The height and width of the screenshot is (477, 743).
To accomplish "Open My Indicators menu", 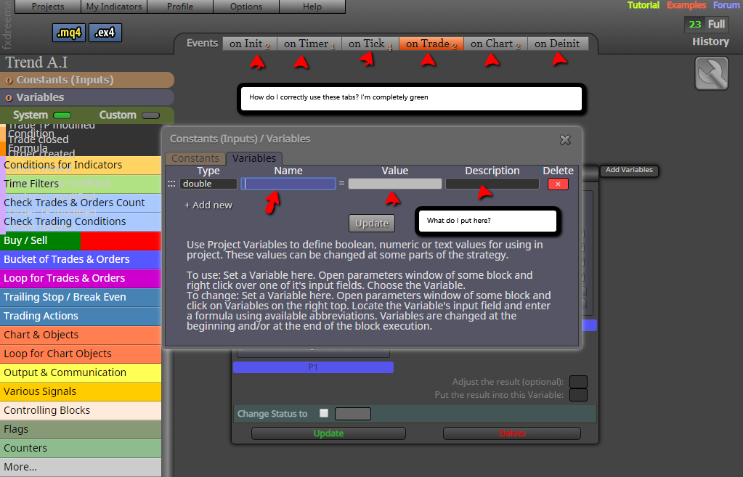I will 114,7.
